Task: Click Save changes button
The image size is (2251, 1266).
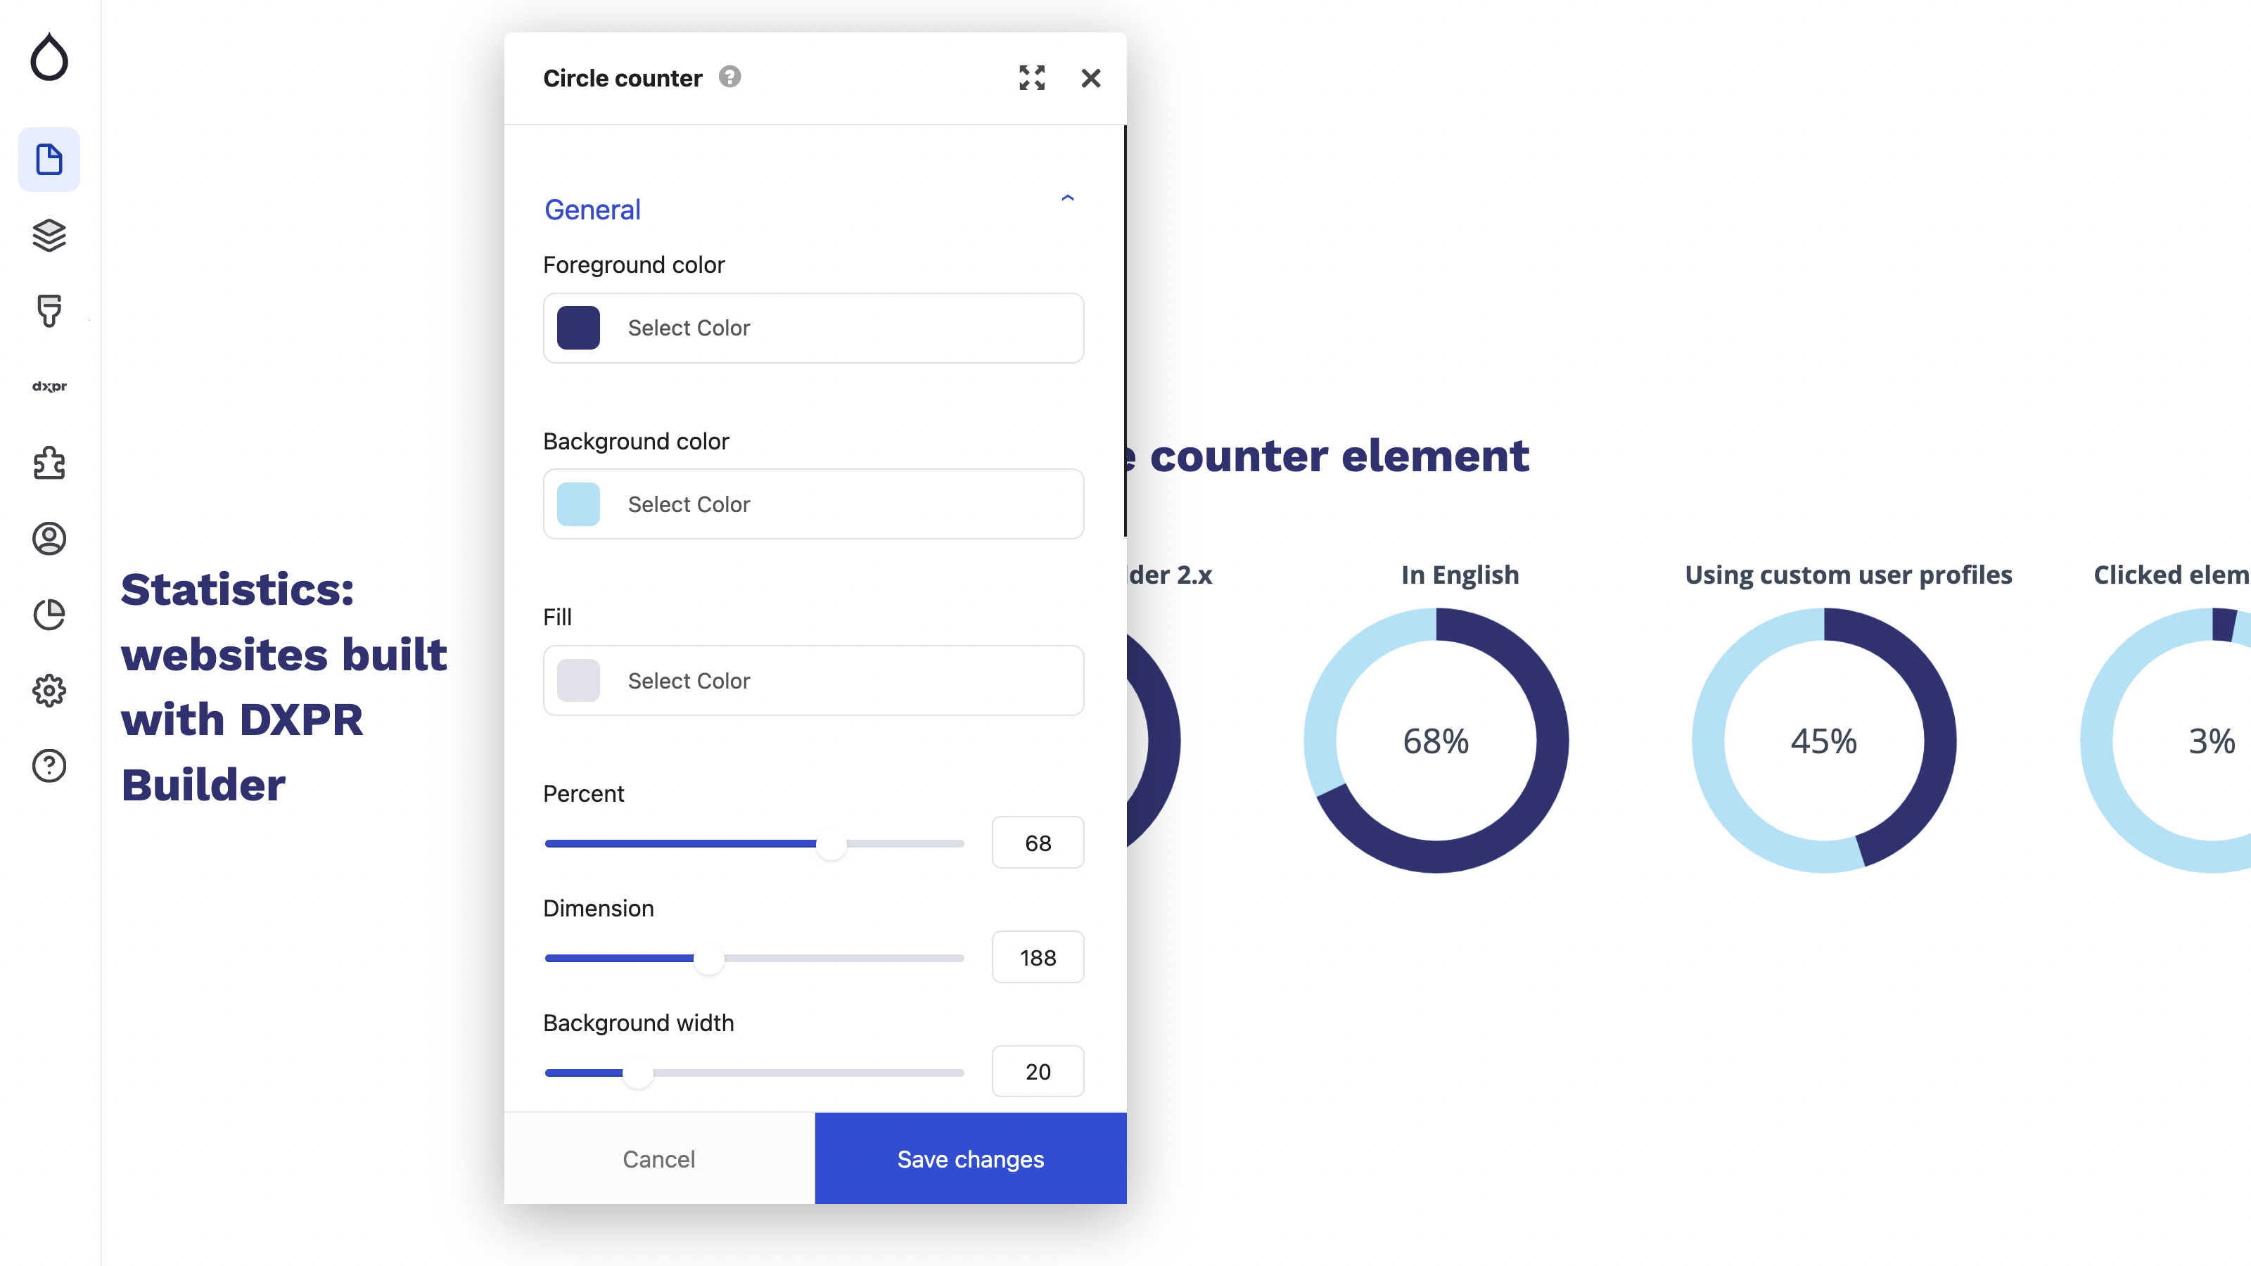Action: pyautogui.click(x=969, y=1158)
